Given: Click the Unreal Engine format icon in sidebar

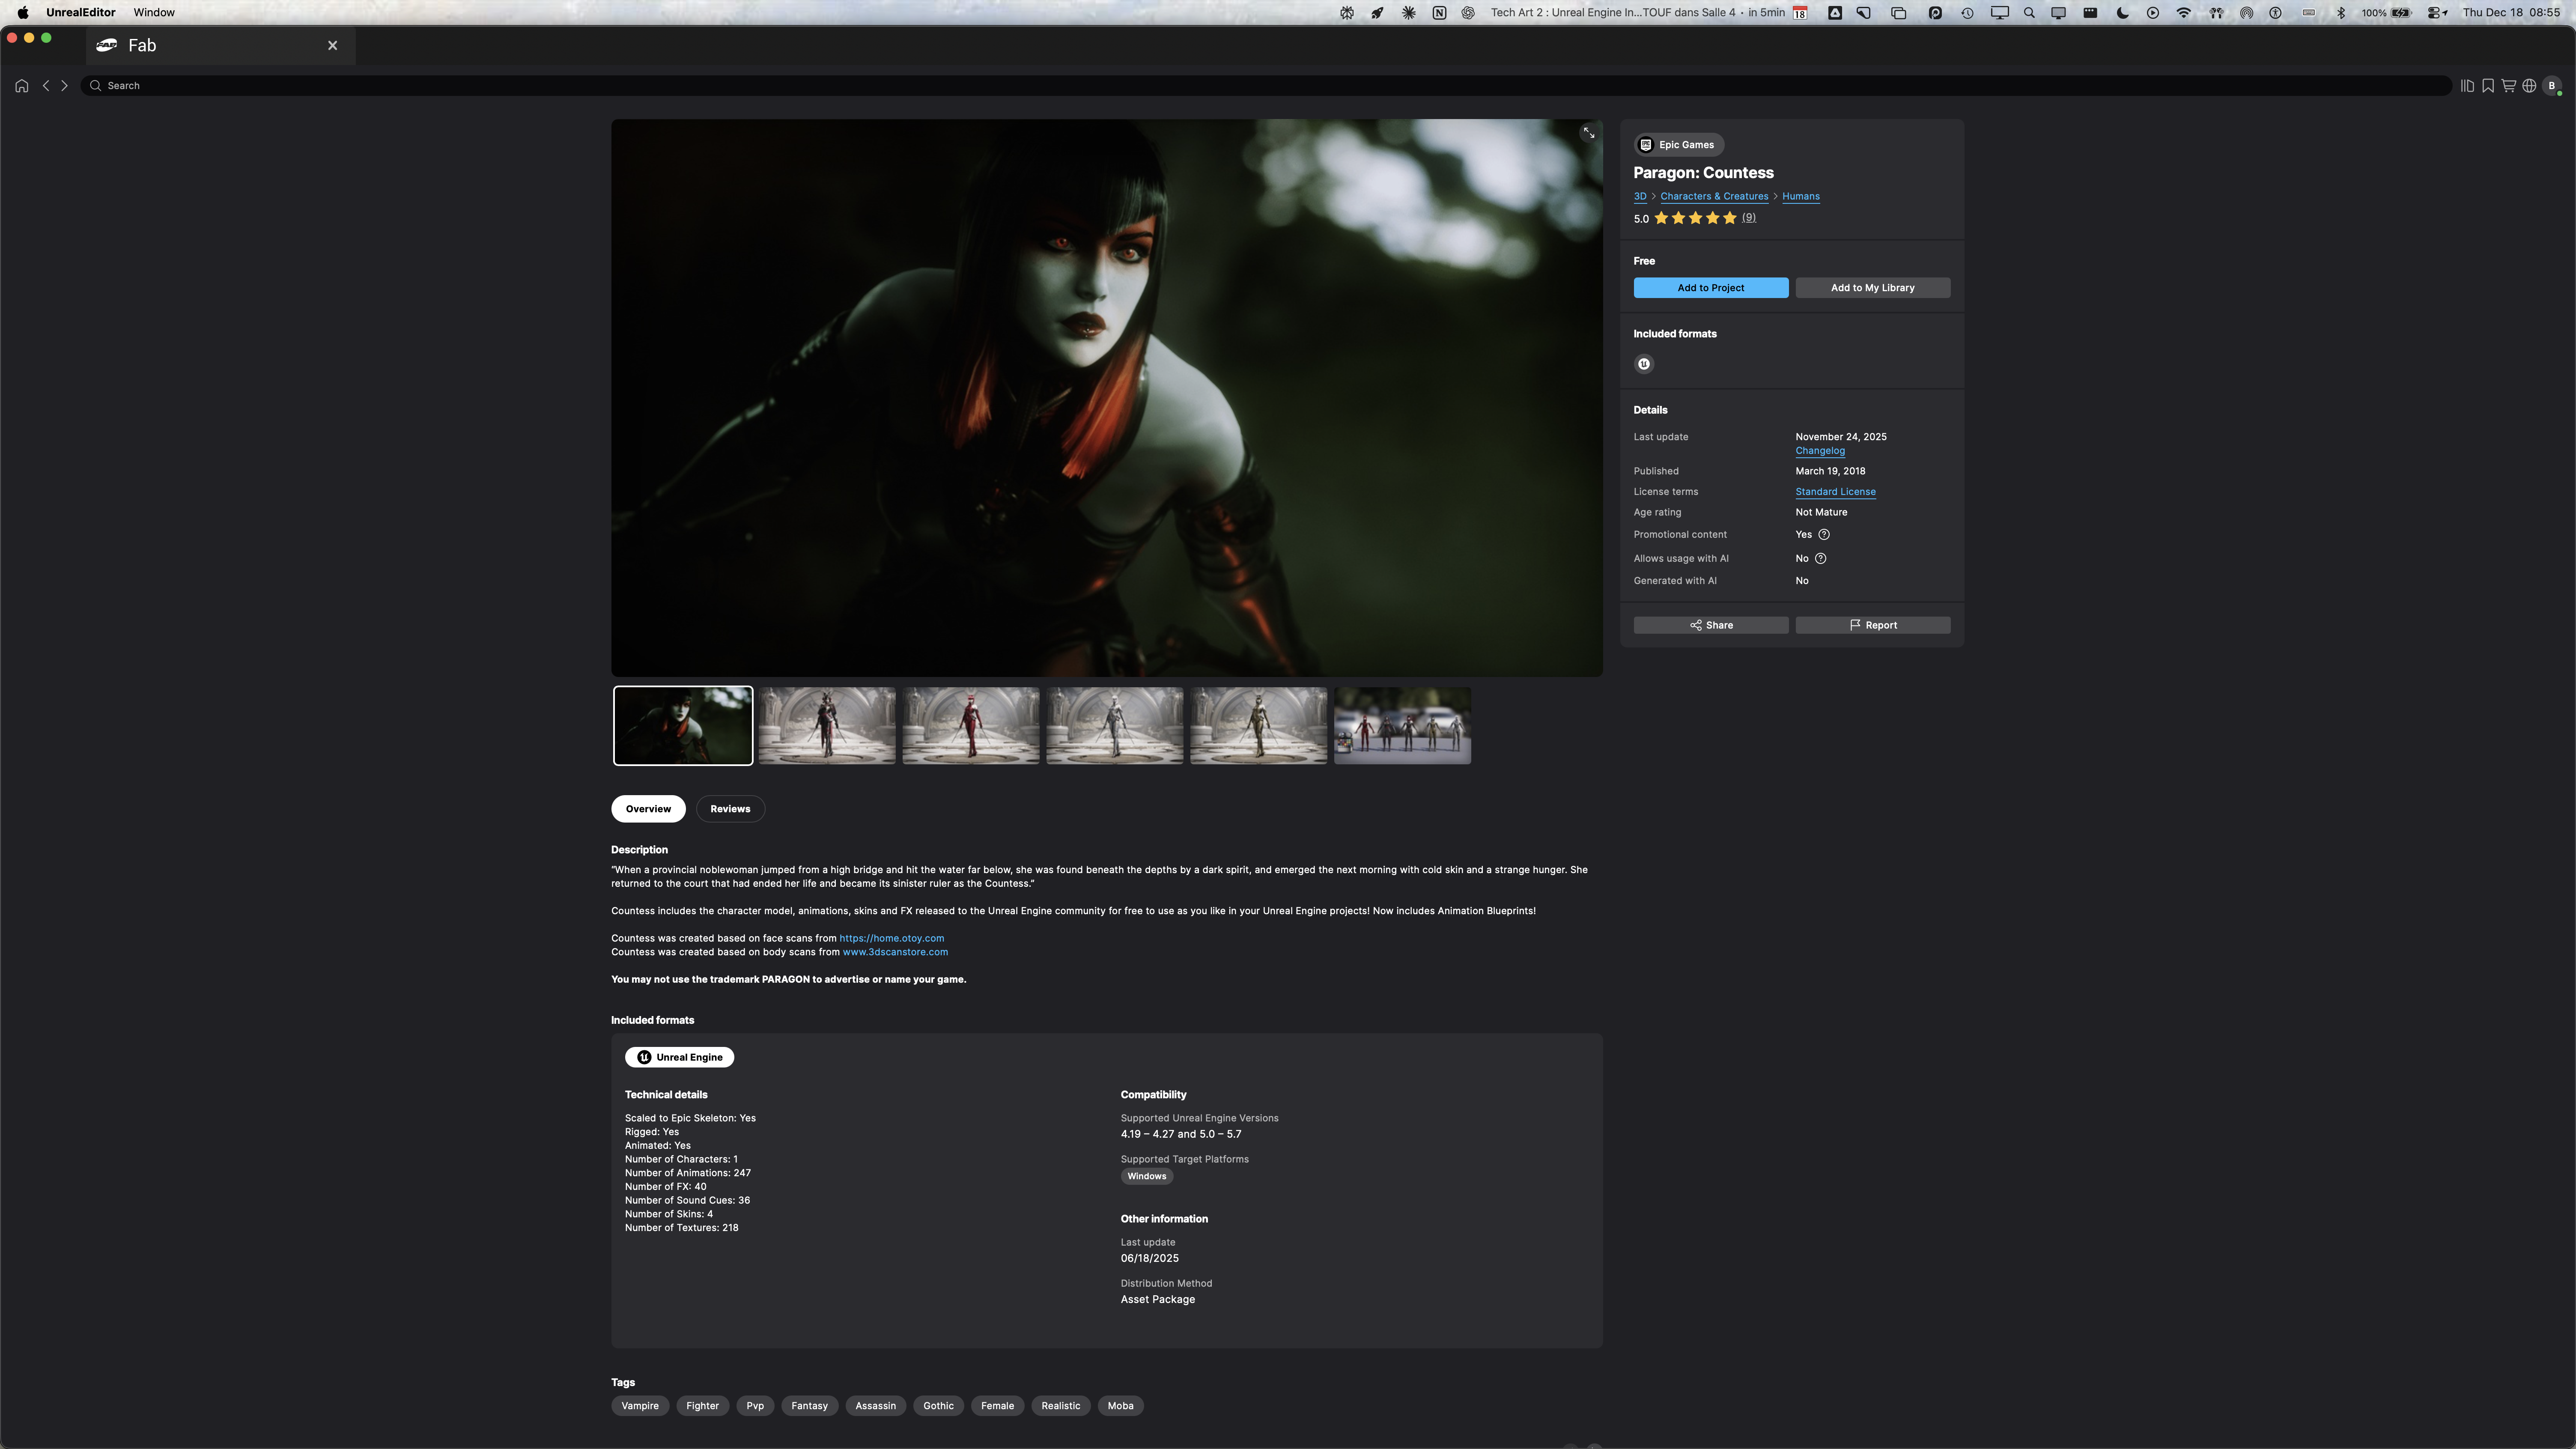Looking at the screenshot, I should [x=1644, y=364].
